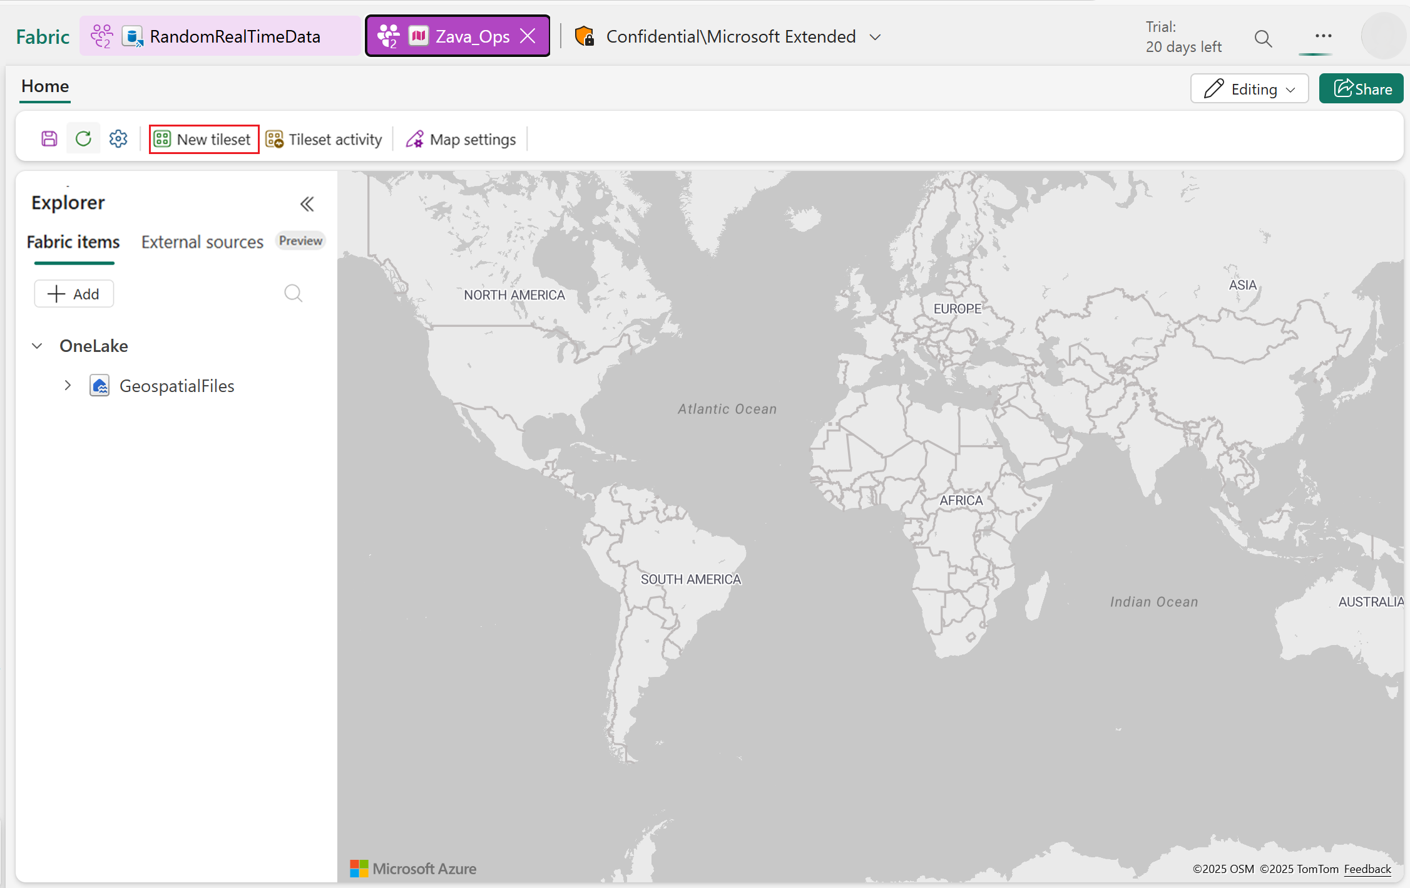Select the Home ribbon tab
This screenshot has width=1410, height=888.
(x=45, y=86)
